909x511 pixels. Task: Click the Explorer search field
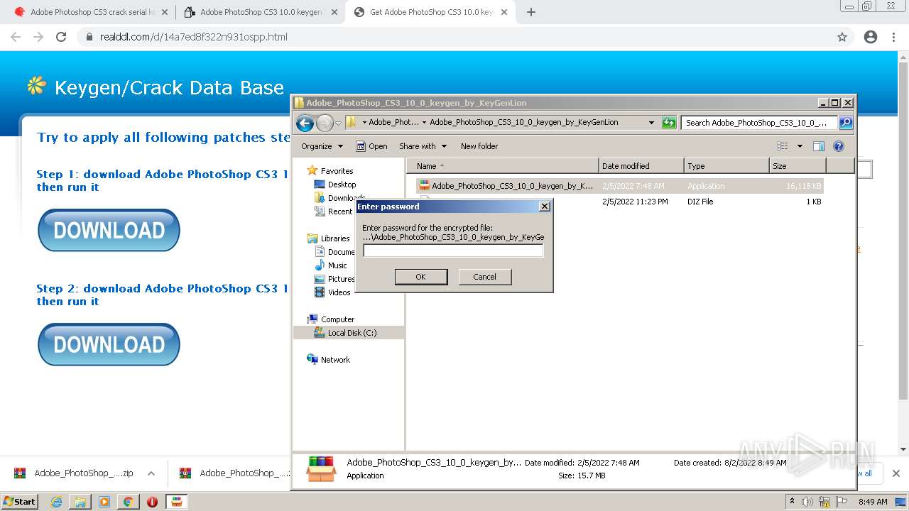click(759, 123)
